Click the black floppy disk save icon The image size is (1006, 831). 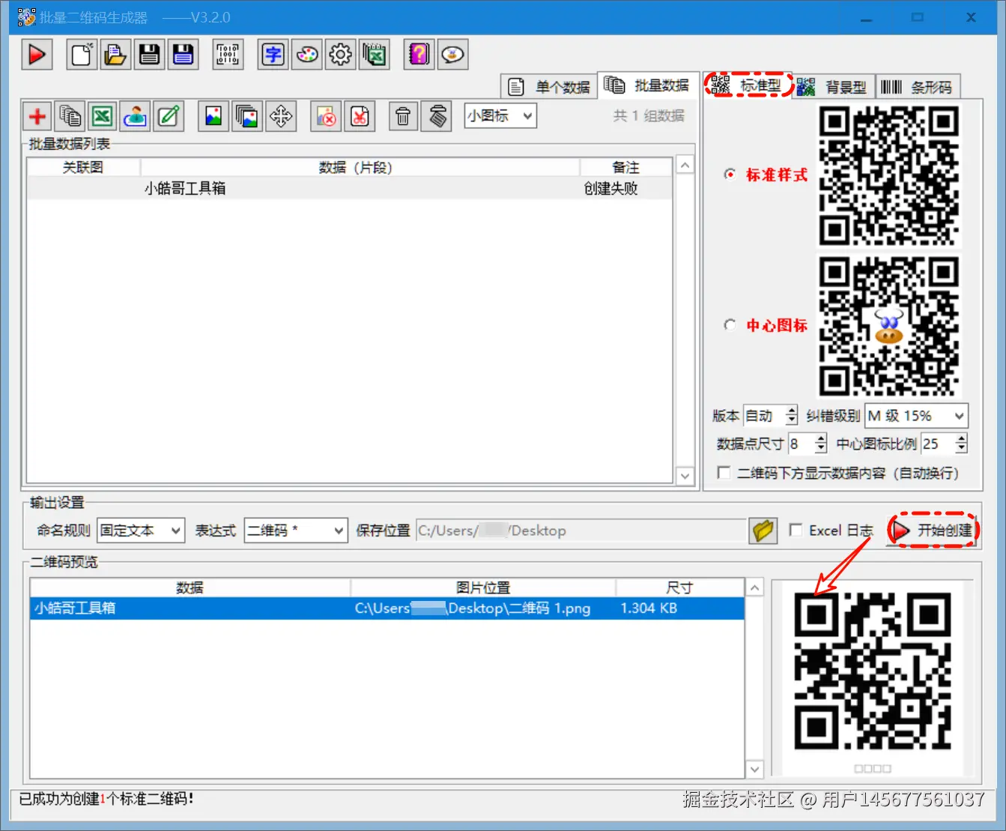(x=149, y=55)
